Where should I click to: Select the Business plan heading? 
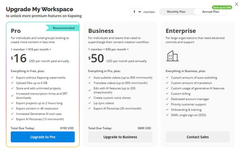pyautogui.click(x=101, y=31)
